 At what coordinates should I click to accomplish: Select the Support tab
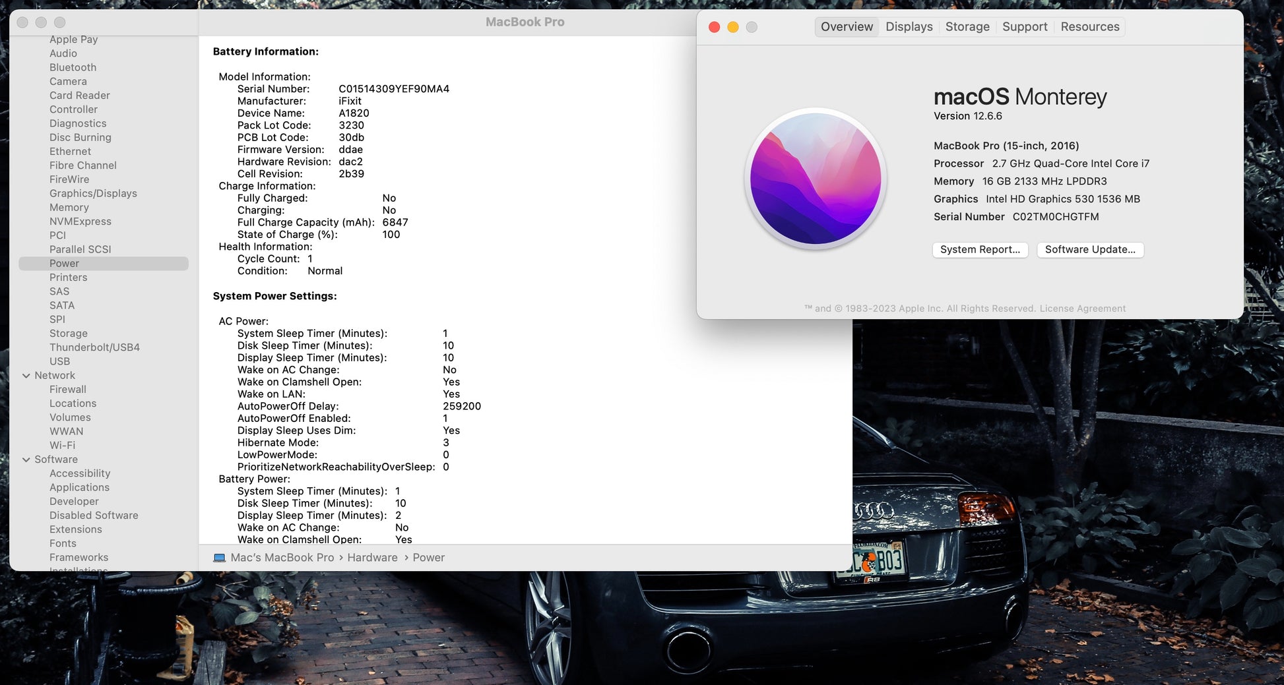pyautogui.click(x=1024, y=27)
